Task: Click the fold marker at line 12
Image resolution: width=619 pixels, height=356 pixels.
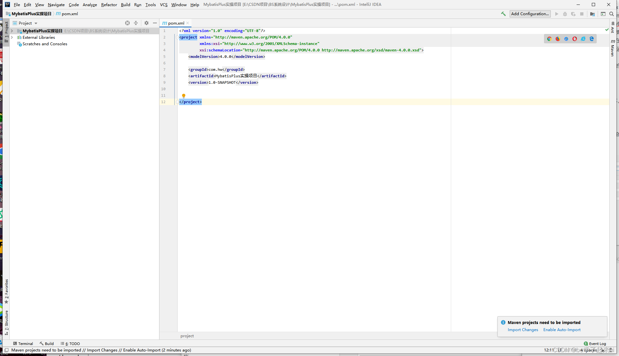Action: [177, 102]
